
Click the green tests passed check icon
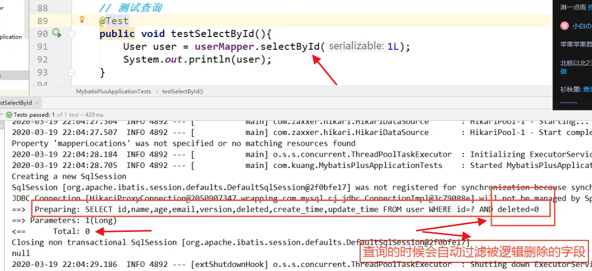tap(9, 115)
